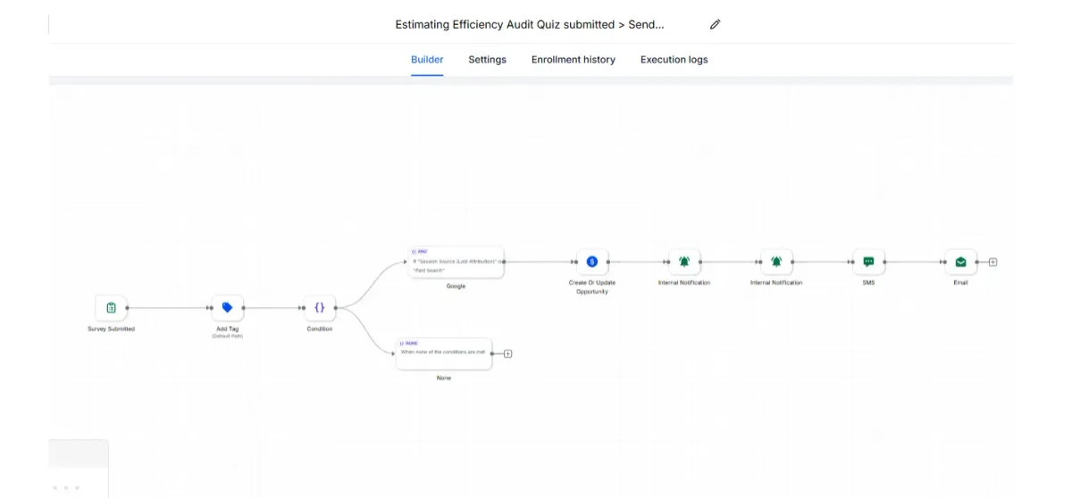1072x498 pixels.
Task: Open the Enrollment history tab
Action: tap(574, 60)
